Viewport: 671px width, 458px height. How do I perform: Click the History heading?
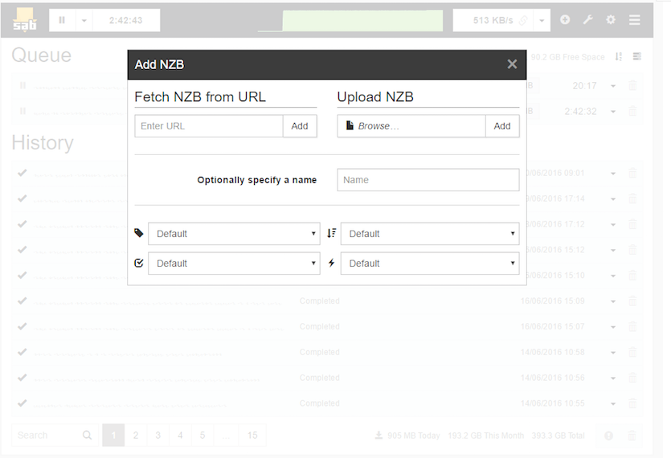(x=43, y=143)
